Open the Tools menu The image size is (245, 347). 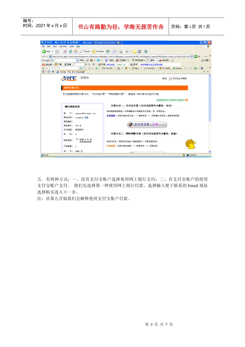(x=72, y=46)
